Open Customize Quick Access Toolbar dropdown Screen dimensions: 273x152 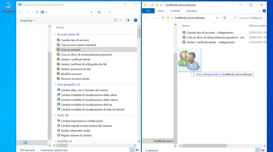[x=161, y=5]
